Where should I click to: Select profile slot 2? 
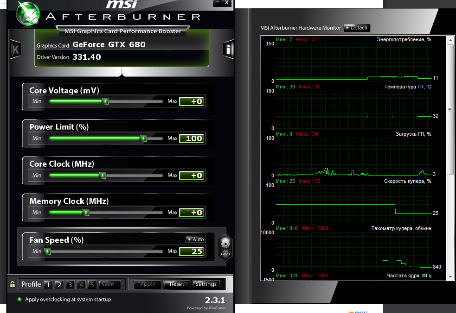[59, 284]
